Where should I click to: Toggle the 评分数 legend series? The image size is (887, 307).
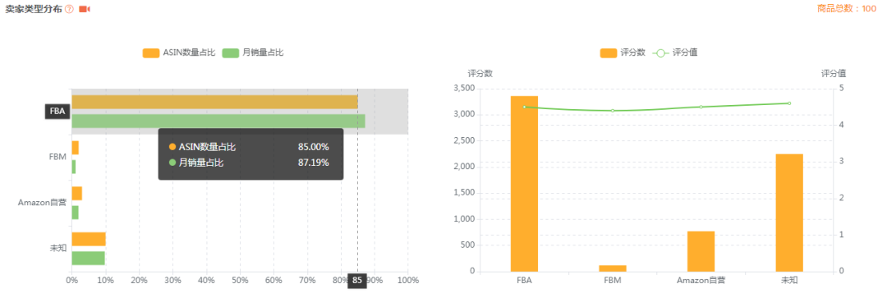tap(623, 53)
